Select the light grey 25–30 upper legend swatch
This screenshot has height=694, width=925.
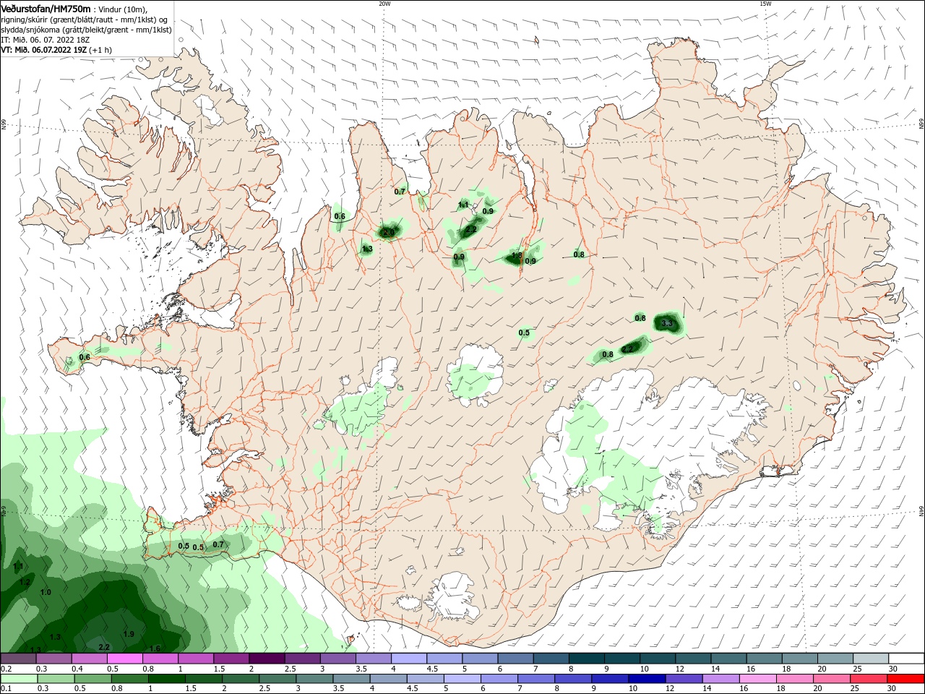pos(872,659)
